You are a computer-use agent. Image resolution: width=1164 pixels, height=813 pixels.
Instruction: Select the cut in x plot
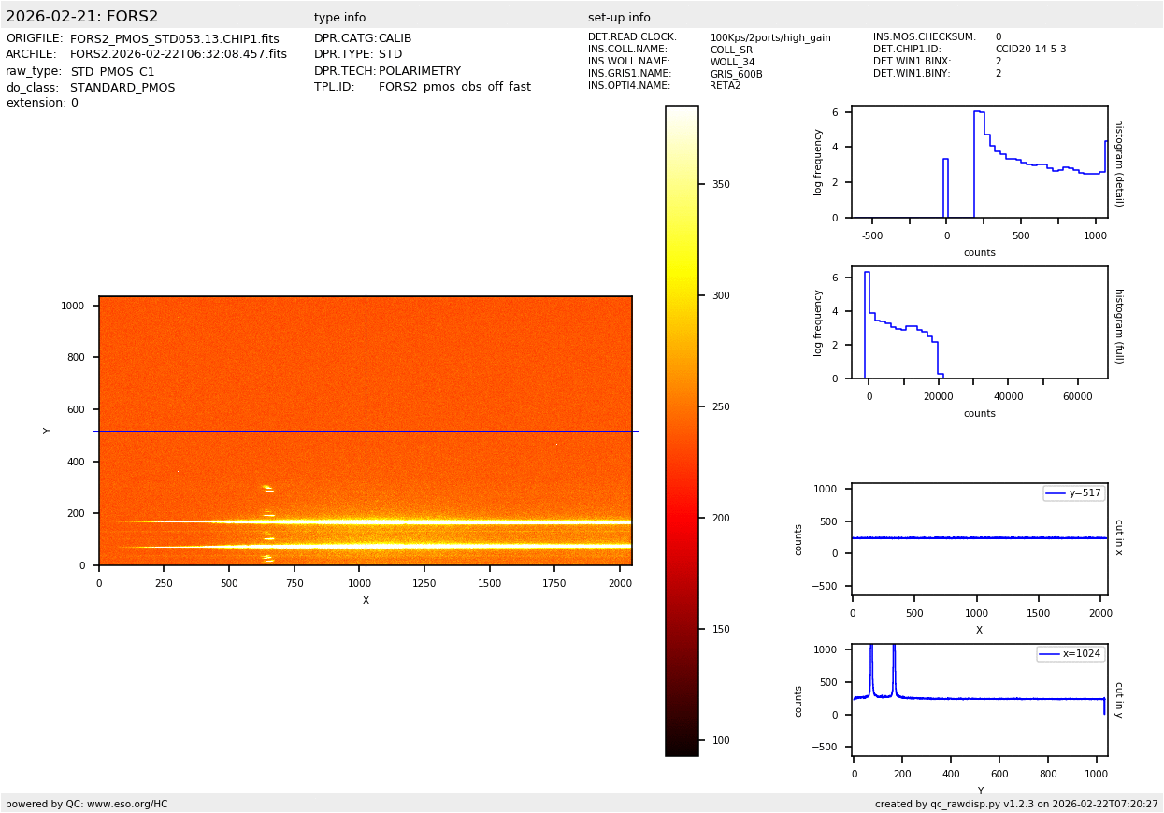click(979, 539)
